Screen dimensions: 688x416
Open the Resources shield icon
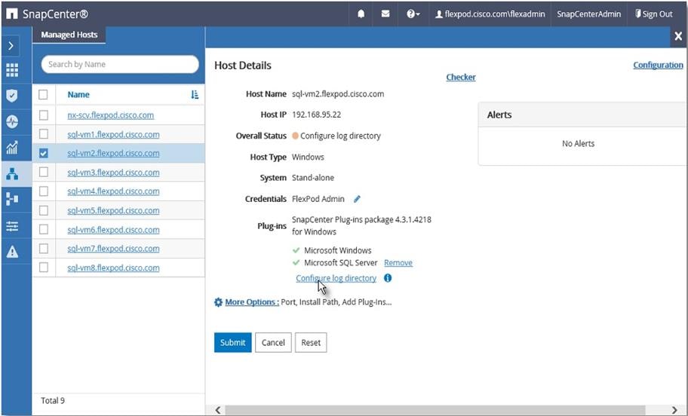(12, 95)
